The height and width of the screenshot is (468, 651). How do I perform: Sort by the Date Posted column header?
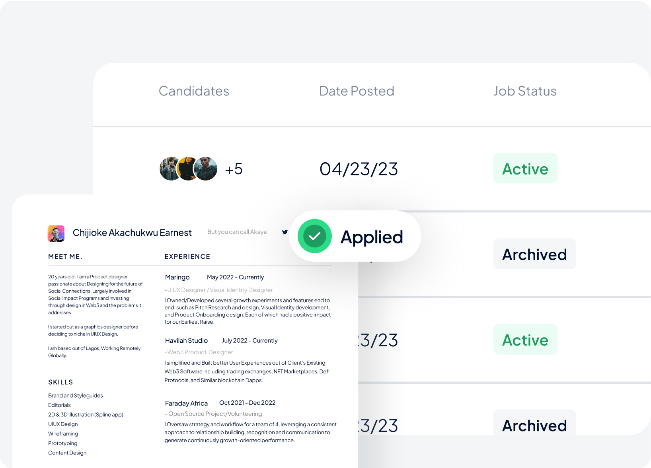coord(357,91)
